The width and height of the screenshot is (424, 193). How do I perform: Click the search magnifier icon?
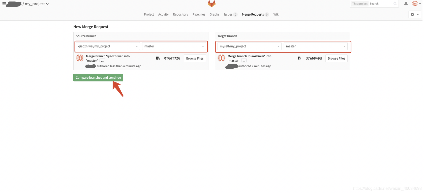pyautogui.click(x=395, y=4)
